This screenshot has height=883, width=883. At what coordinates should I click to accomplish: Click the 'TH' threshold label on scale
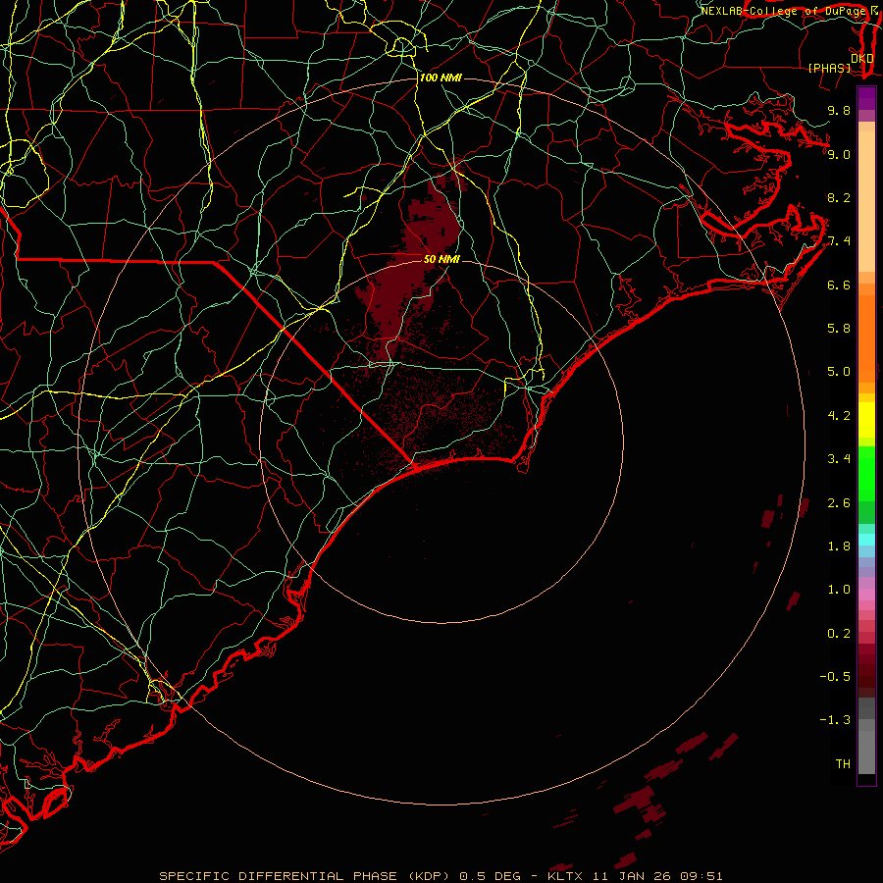tap(843, 764)
